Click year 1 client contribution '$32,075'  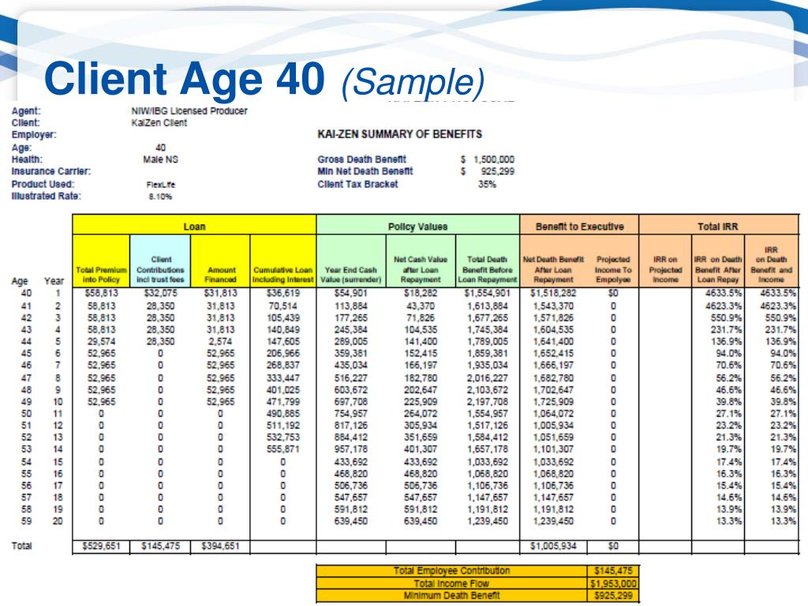(160, 294)
